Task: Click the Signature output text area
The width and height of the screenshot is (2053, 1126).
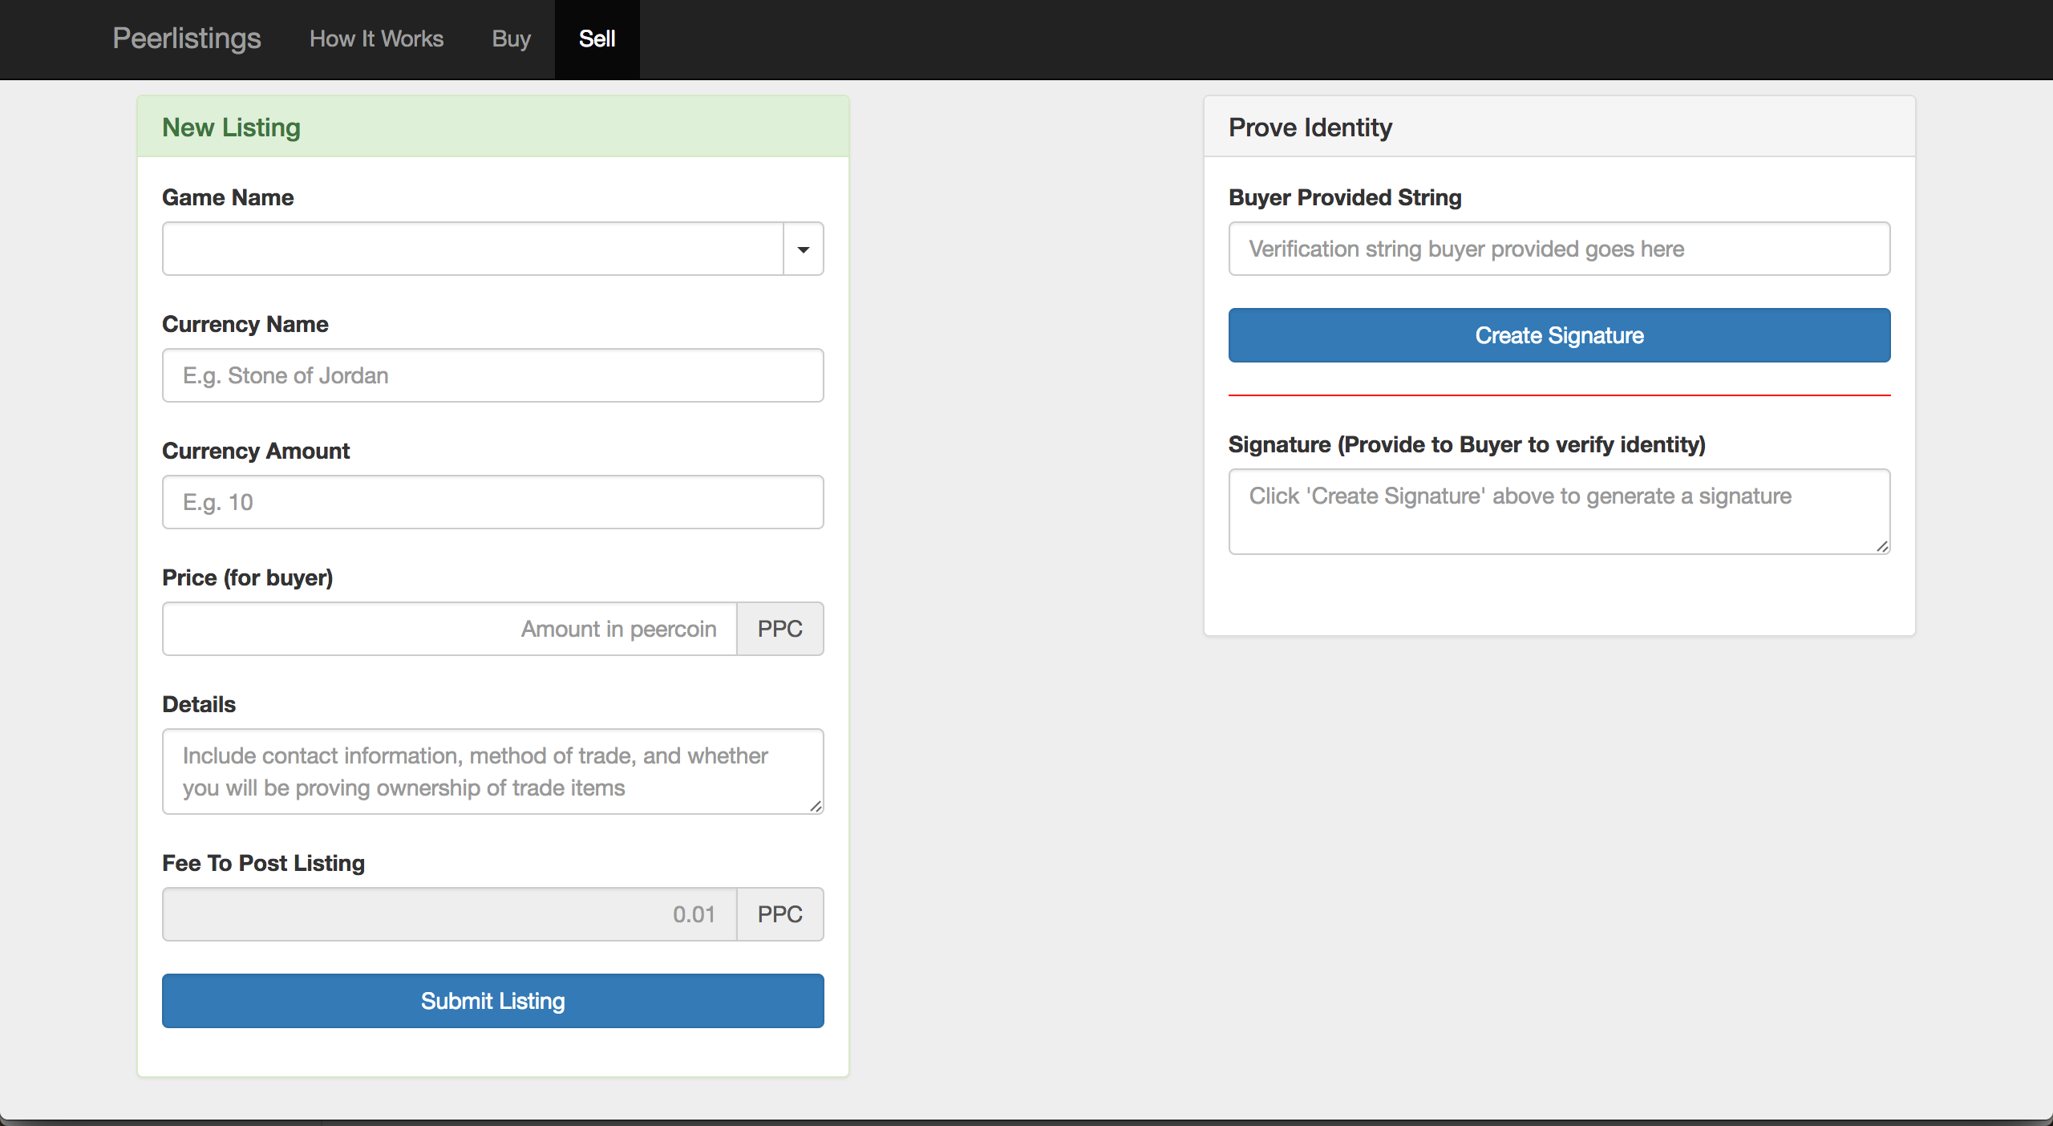Action: click(1559, 512)
